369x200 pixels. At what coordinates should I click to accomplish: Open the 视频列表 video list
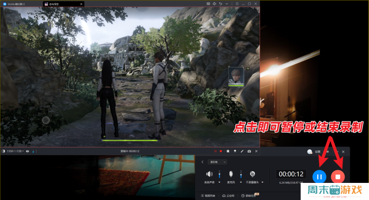(x=207, y=196)
